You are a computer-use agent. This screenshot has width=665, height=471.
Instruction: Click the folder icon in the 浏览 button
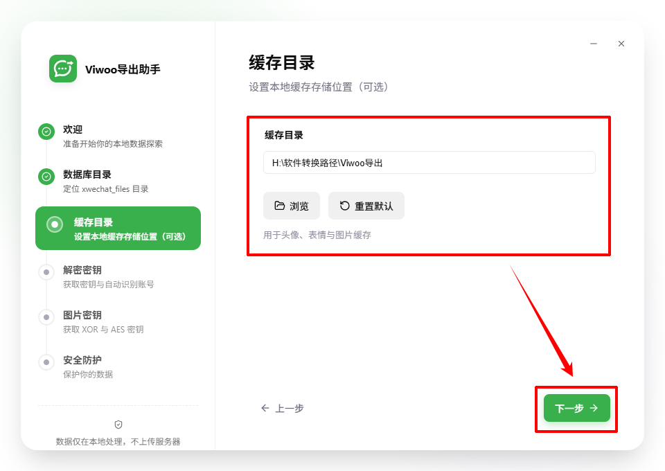click(279, 206)
